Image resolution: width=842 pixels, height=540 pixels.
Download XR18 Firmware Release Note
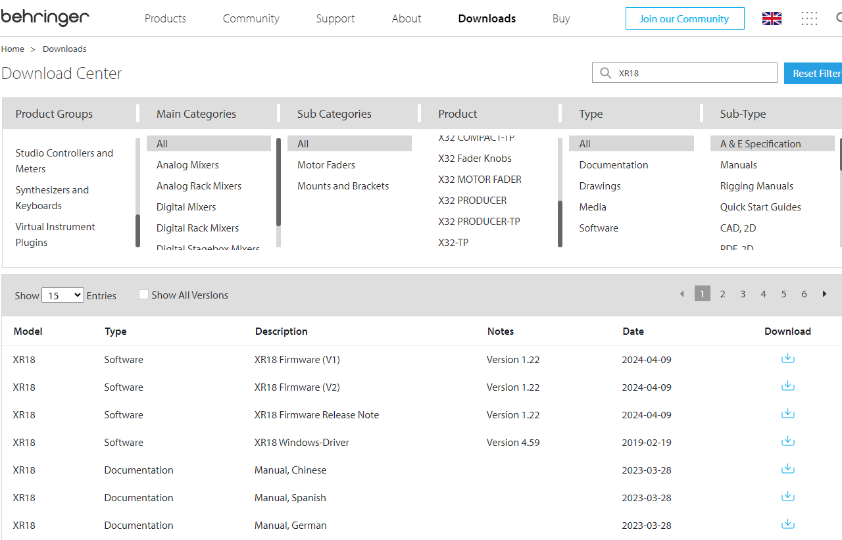[x=787, y=414]
